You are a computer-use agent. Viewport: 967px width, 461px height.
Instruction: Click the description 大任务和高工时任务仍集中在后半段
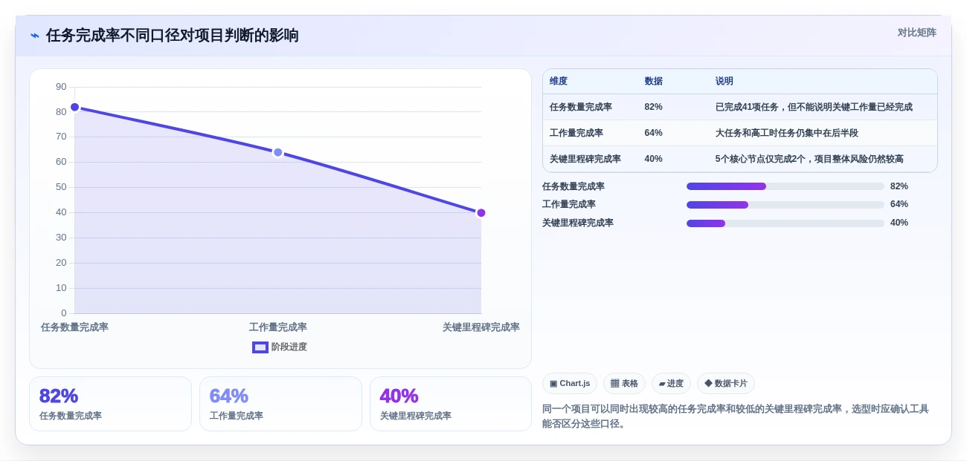(x=787, y=133)
